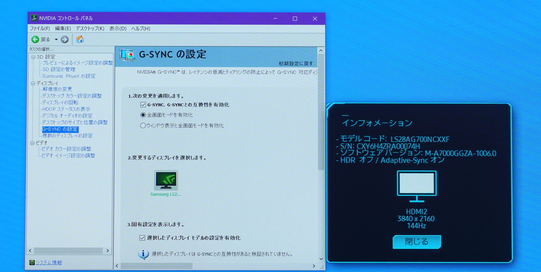This screenshot has width=541, height=272.
Task: Select ウィンドウ表示と全画面モードを有効化 radio button
Action: point(143,126)
